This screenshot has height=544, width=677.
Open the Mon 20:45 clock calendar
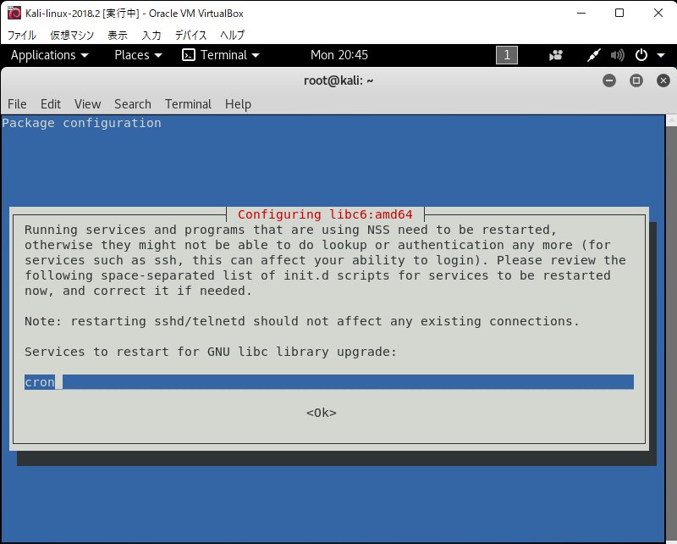pyautogui.click(x=339, y=55)
